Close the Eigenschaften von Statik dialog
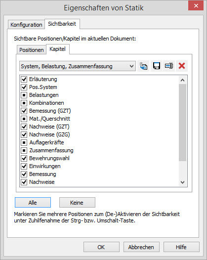The width and height of the screenshot is (207, 260). click(x=196, y=5)
